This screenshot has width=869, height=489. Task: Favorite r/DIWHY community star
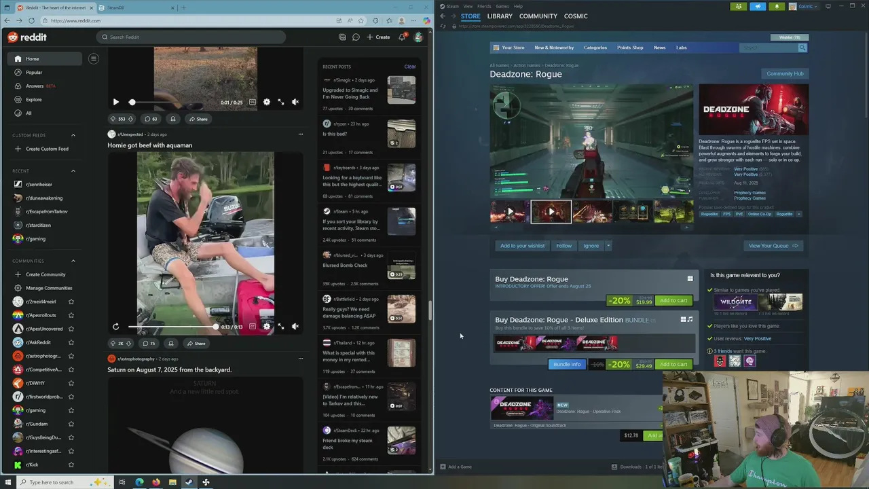(x=71, y=383)
